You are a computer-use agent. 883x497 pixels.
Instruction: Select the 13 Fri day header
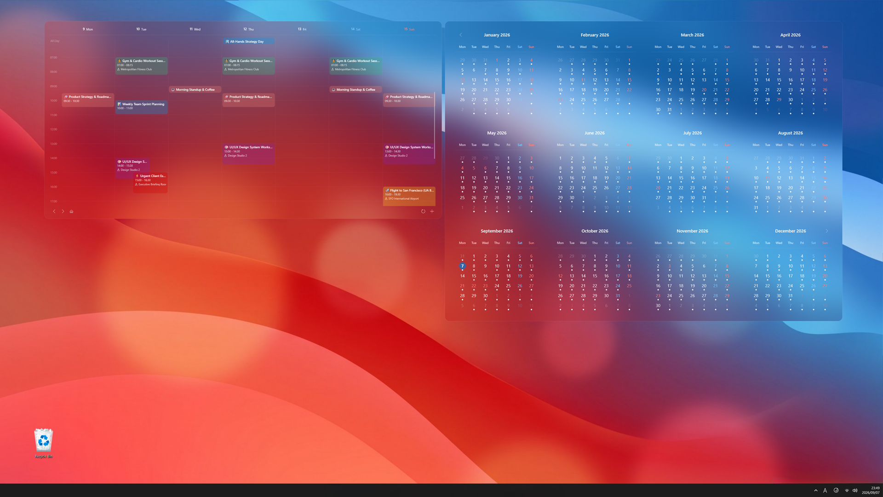pyautogui.click(x=302, y=29)
